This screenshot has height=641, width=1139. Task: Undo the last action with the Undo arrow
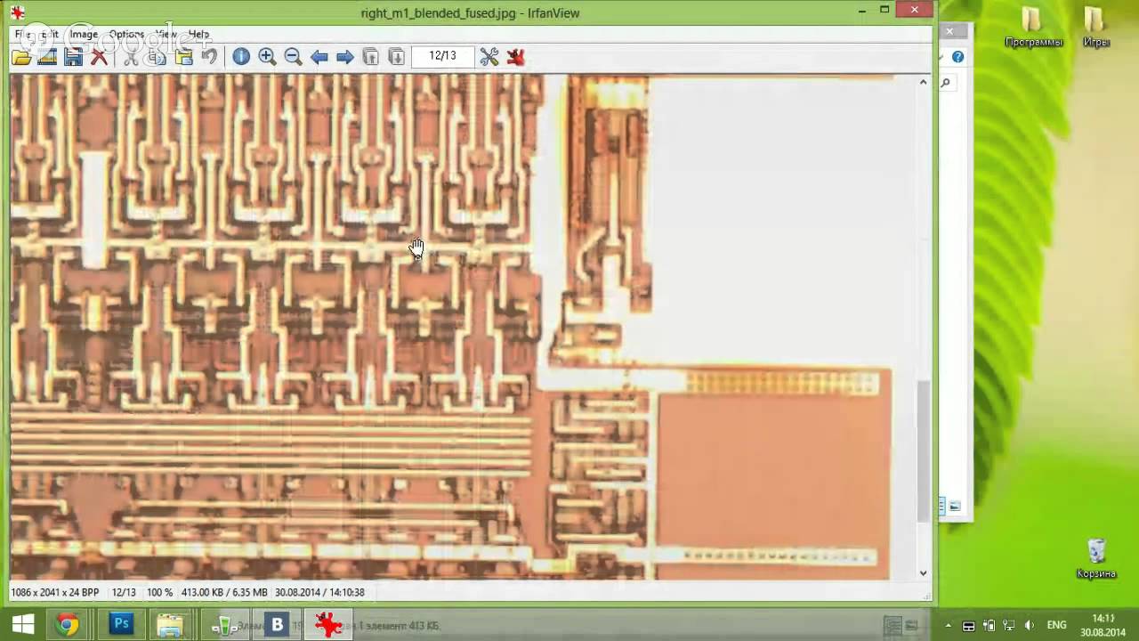coord(209,57)
